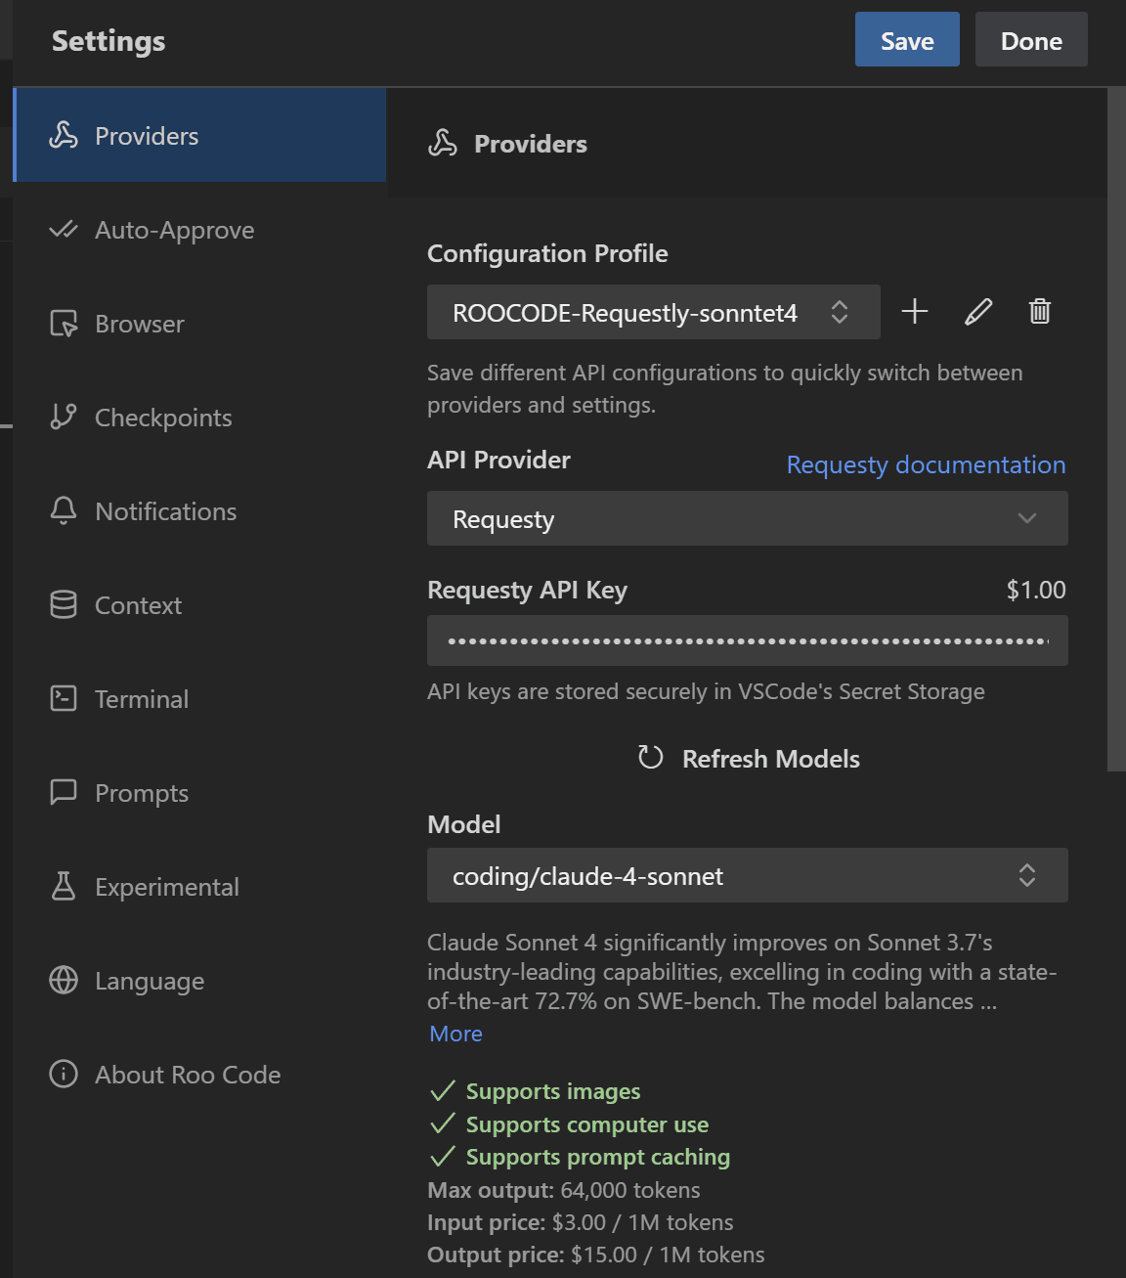Go to the Browser settings tab
The image size is (1126, 1278).
click(x=200, y=324)
